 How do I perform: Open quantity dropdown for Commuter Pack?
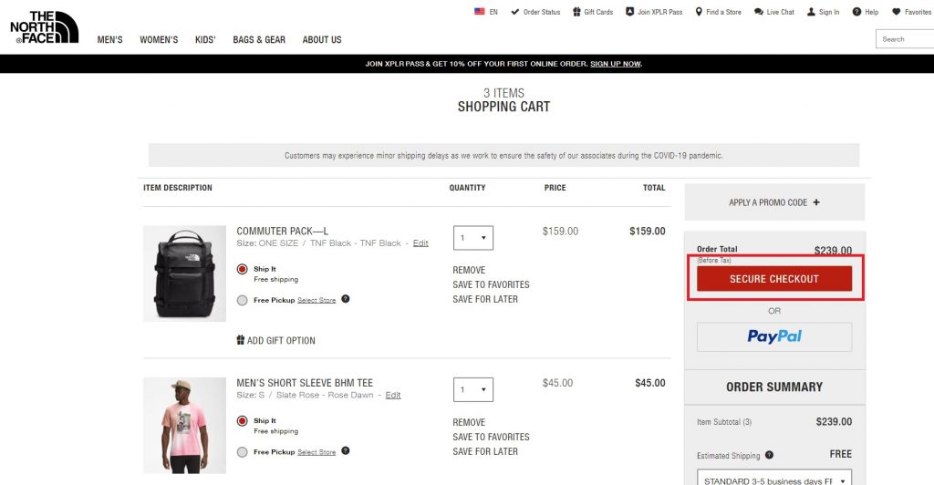472,238
